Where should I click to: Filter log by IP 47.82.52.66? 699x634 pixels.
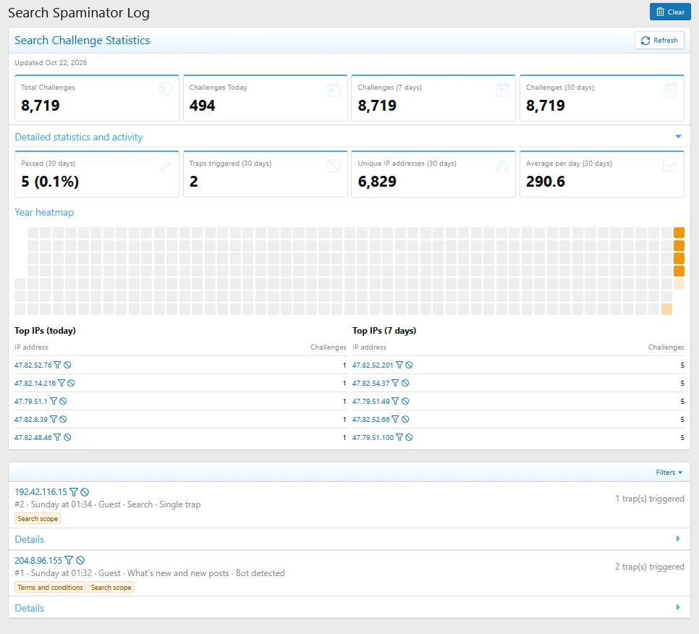point(395,419)
